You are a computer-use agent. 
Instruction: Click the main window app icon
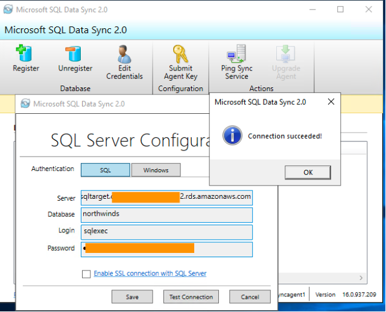coord(8,10)
